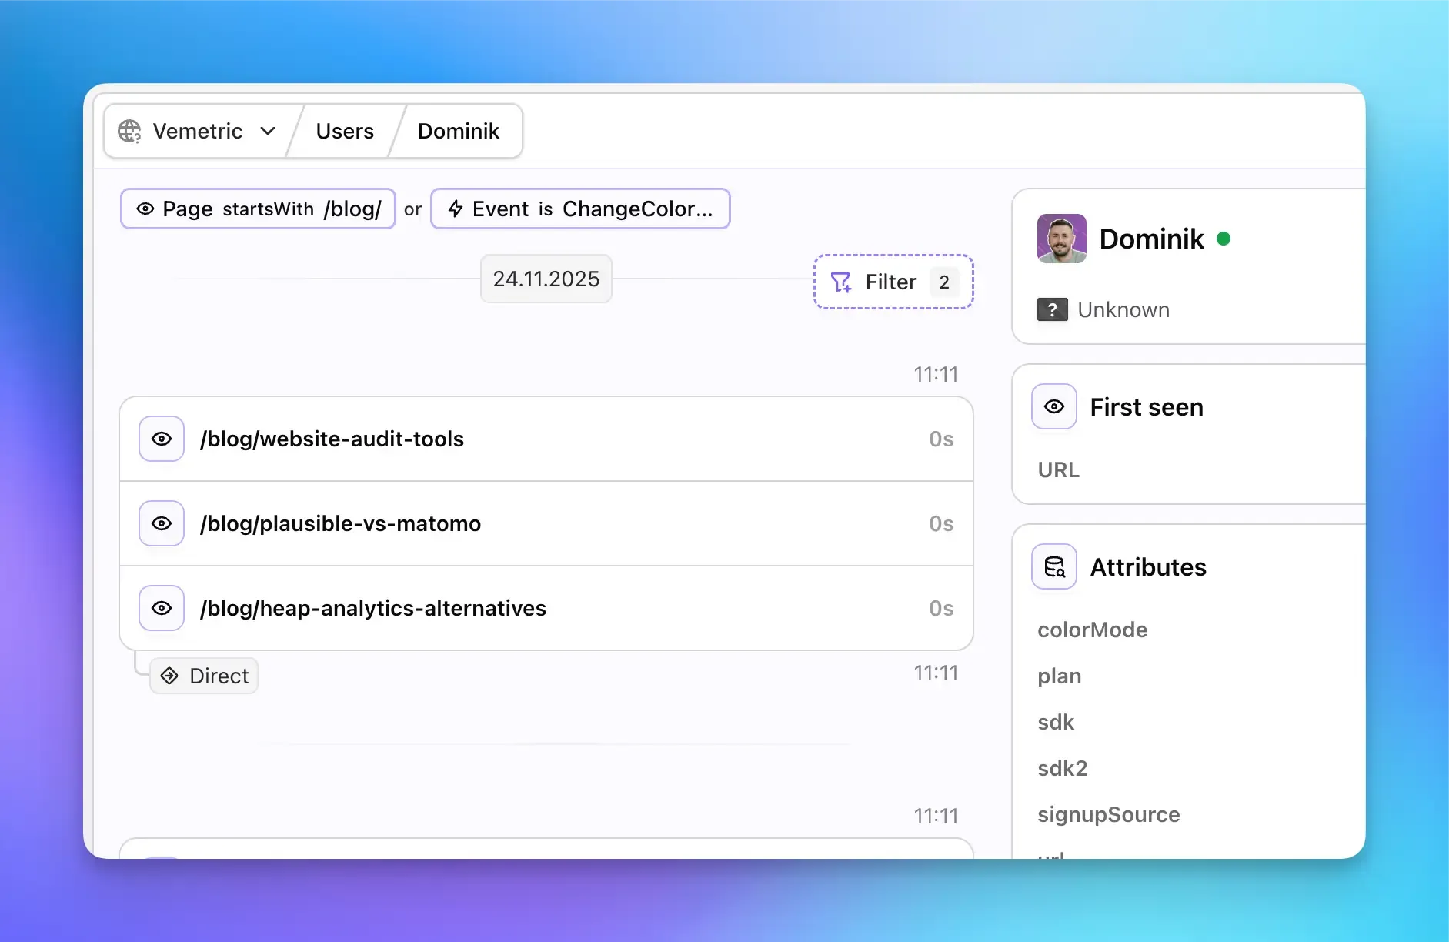Click the funnel icon inside the Filter button
This screenshot has height=942, width=1449.
pyautogui.click(x=841, y=282)
